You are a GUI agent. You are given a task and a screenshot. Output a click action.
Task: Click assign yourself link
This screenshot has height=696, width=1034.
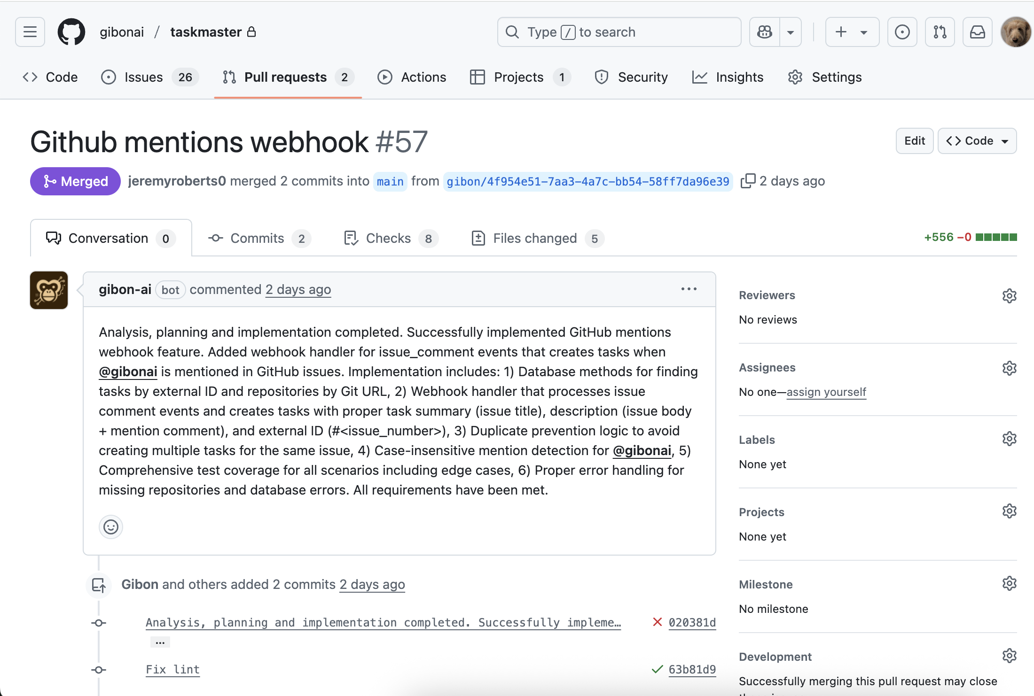point(826,392)
